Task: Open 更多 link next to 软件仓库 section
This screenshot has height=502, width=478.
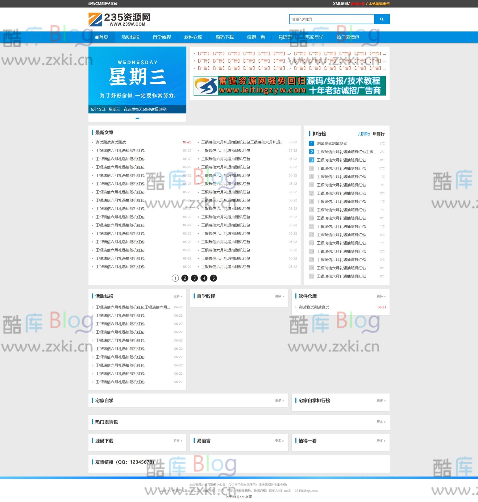Action: tap(381, 296)
